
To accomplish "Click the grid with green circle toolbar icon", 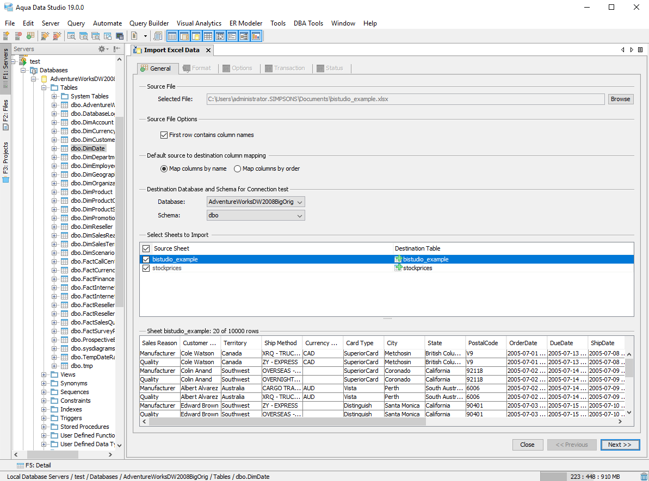I will 30,36.
